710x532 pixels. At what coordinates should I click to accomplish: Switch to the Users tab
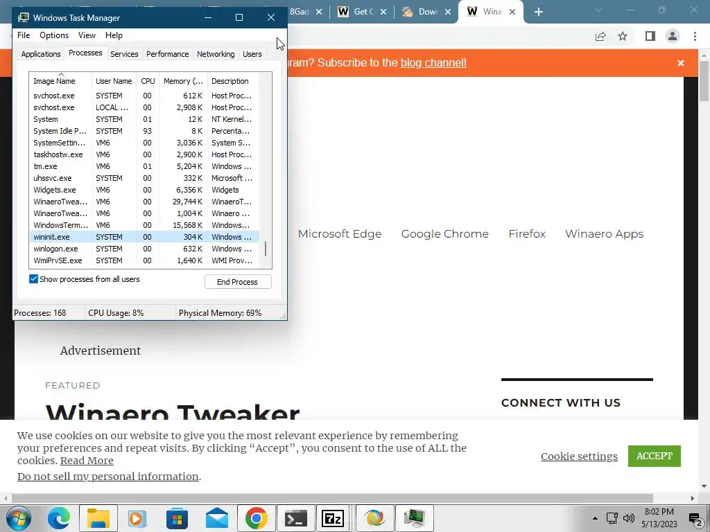tap(252, 54)
